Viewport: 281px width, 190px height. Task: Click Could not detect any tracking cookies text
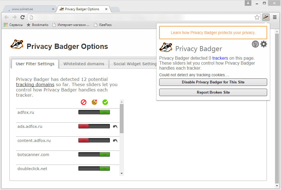click(194, 75)
